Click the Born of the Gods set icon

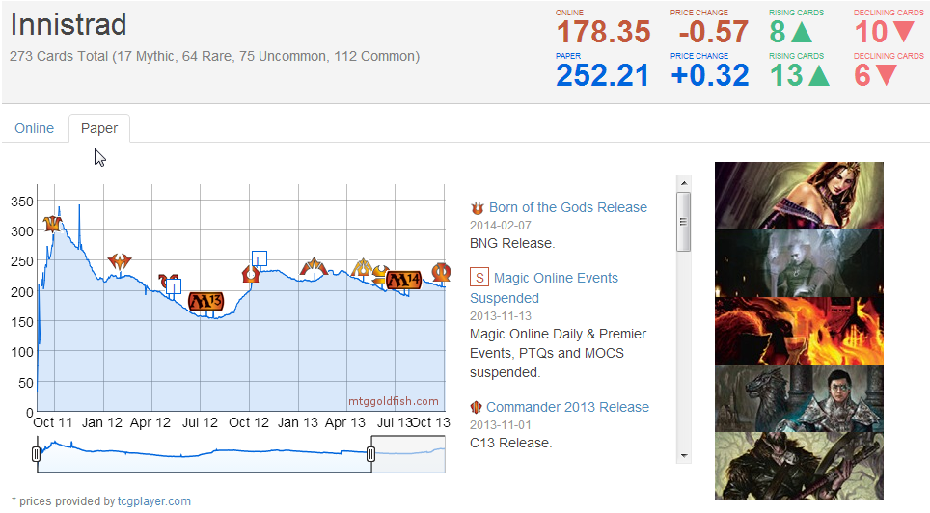pos(477,208)
